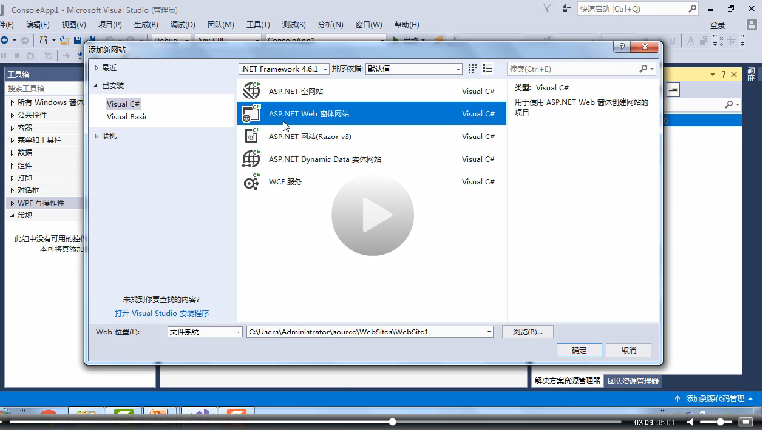This screenshot has width=774, height=433.
Task: Select Visual C# in installed templates
Action: 123,104
